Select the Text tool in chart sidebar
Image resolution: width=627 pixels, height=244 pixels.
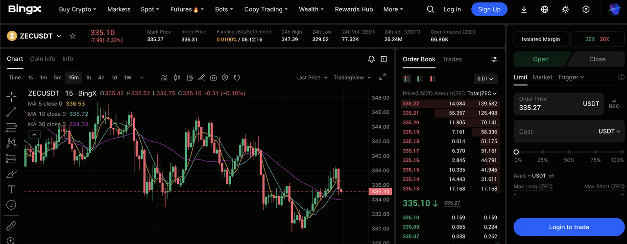pos(11,189)
